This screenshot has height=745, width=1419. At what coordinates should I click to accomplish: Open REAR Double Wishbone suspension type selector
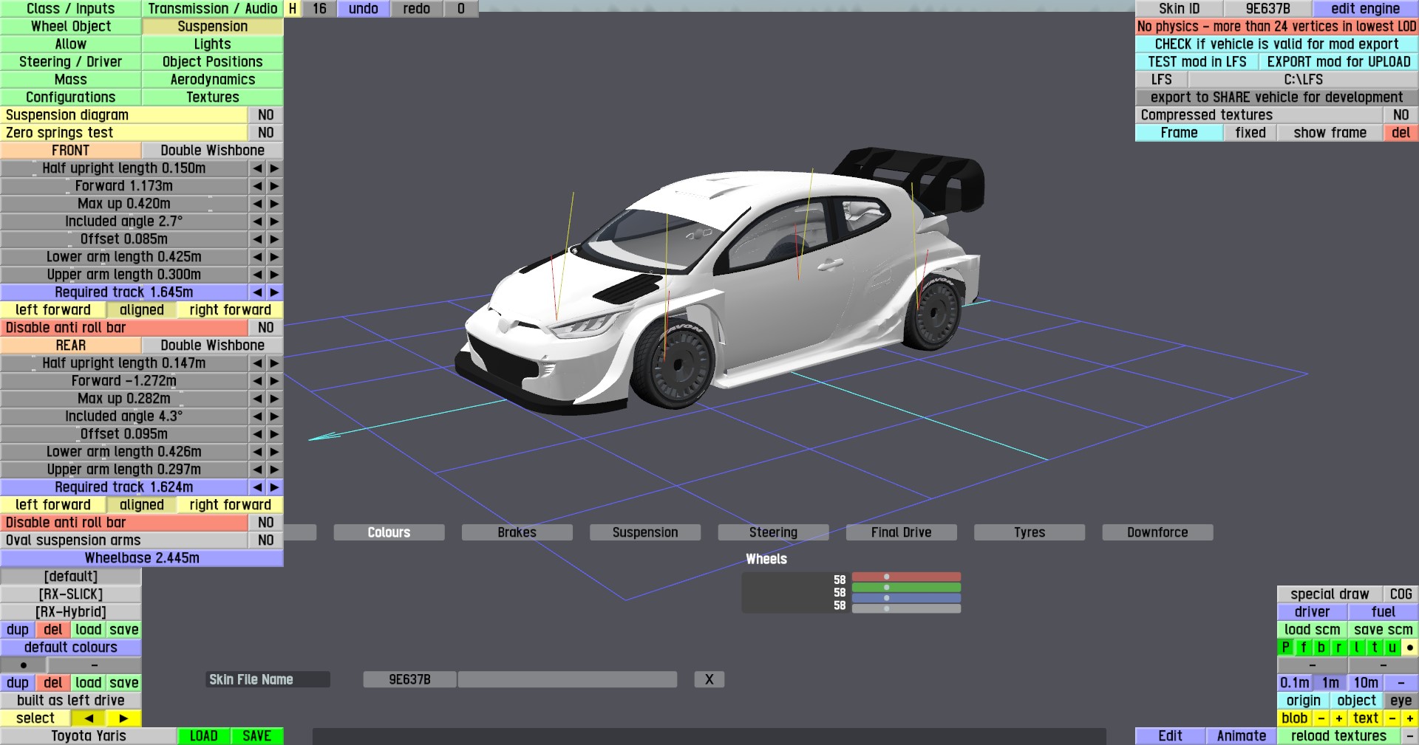[212, 346]
